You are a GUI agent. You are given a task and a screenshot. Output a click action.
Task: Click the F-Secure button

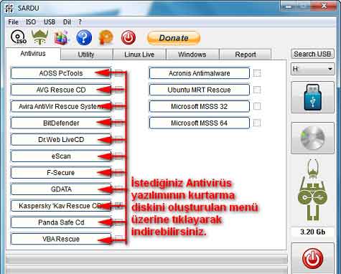click(x=61, y=173)
